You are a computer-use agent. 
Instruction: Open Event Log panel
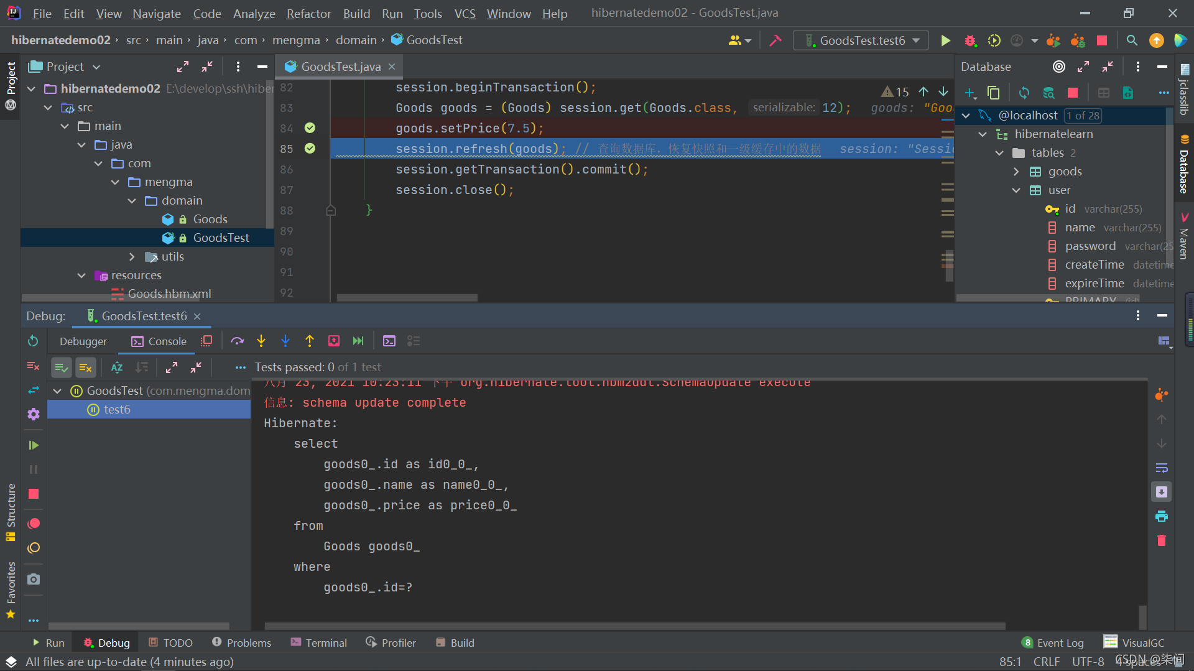[1052, 642]
